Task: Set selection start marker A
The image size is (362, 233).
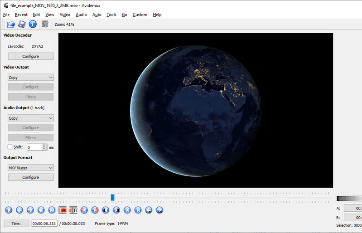Action: click(x=63, y=210)
